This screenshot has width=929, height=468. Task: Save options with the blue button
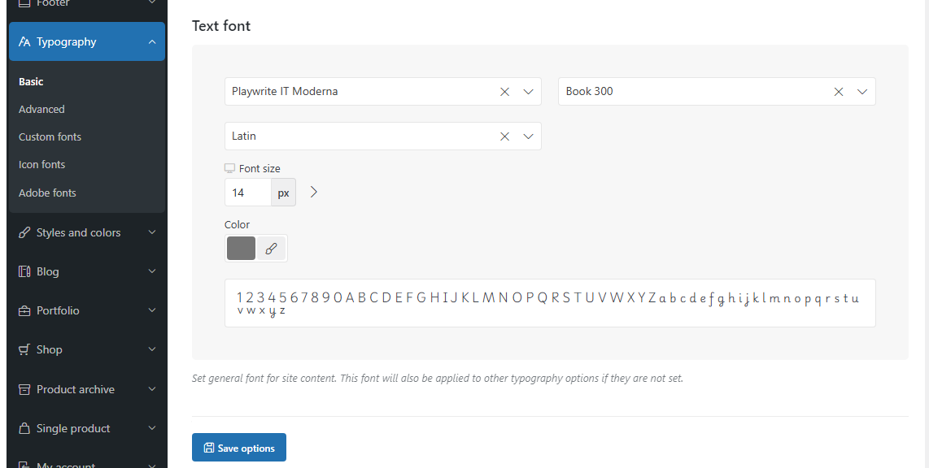point(239,448)
